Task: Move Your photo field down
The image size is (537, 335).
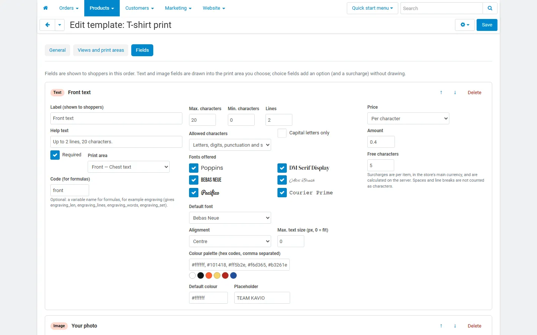Action: tap(455, 326)
